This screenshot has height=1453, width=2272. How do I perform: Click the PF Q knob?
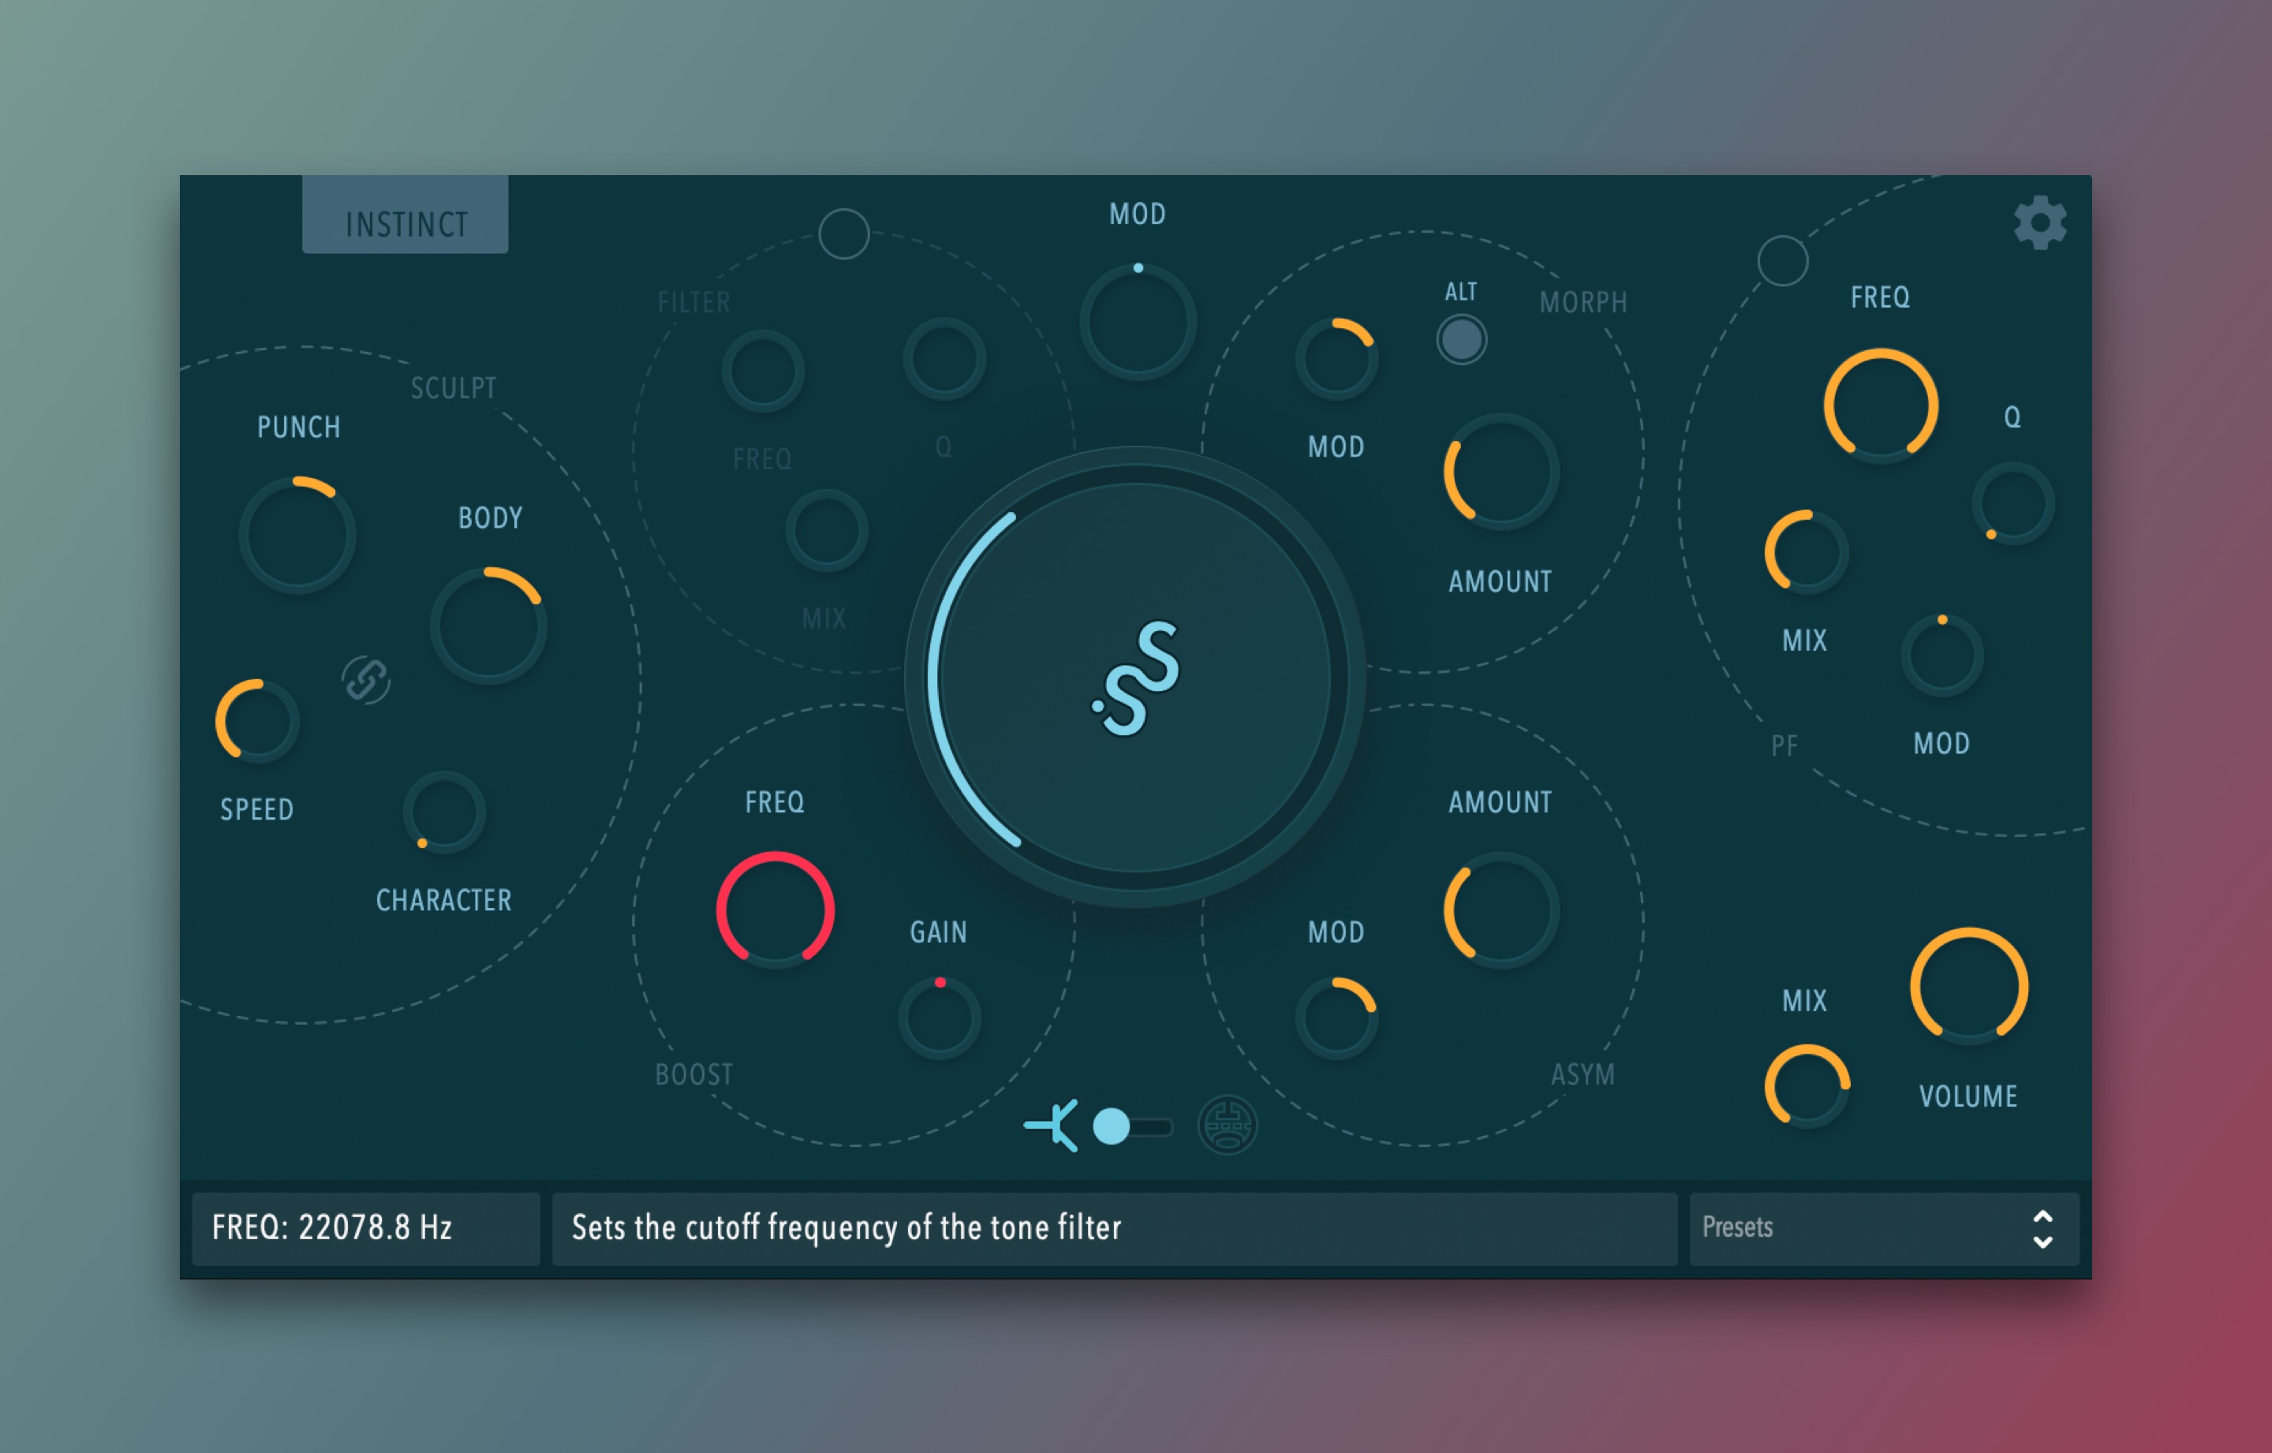click(2013, 504)
